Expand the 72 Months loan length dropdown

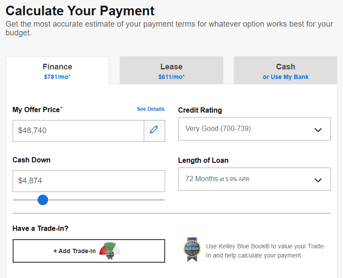pos(245,179)
